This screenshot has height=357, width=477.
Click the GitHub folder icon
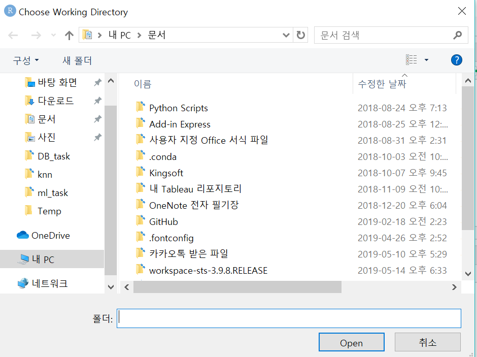coord(140,221)
